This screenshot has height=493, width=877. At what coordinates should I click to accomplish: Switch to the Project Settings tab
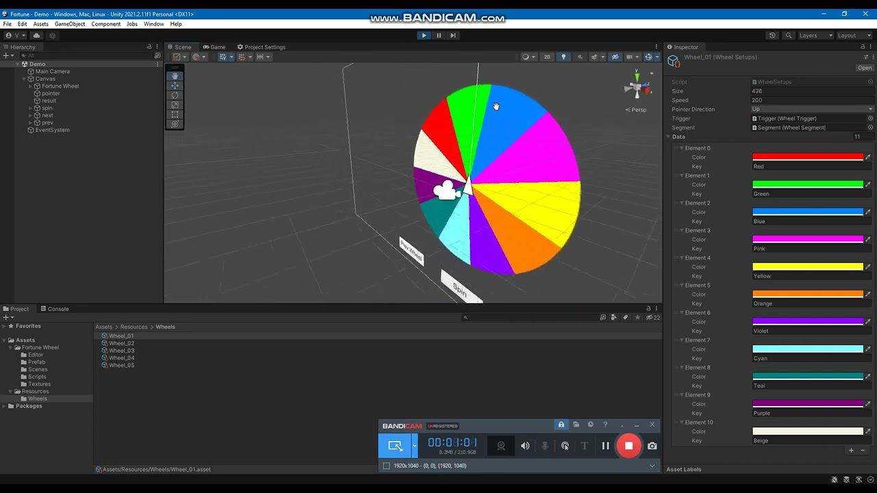261,47
